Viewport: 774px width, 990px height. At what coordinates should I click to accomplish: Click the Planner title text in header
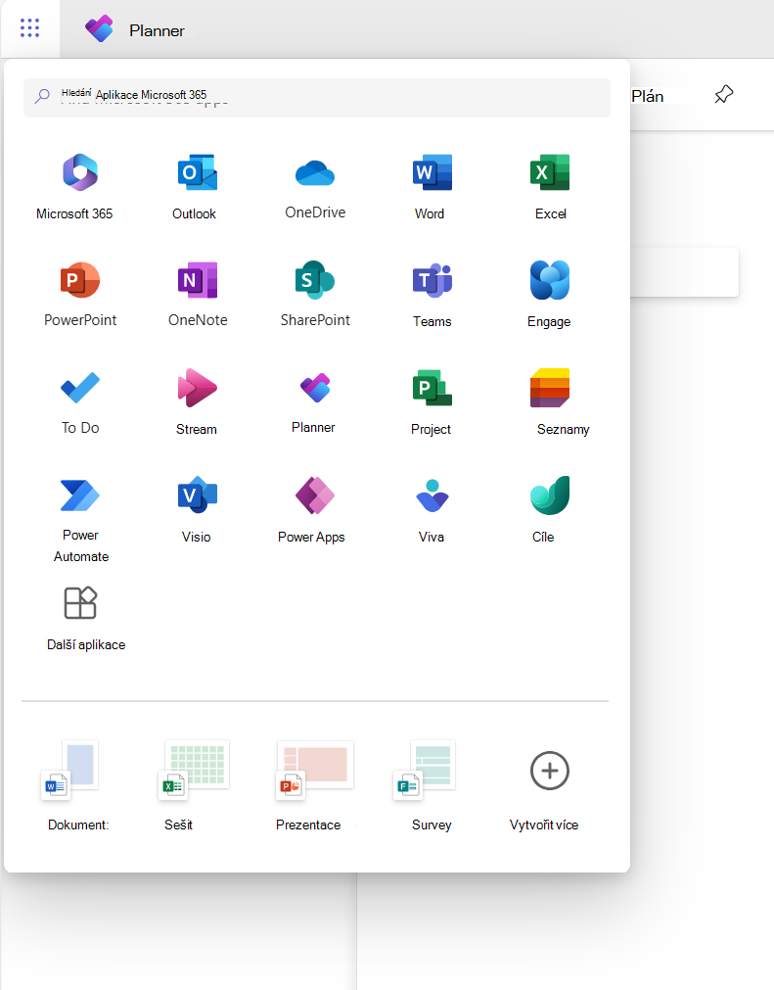pyautogui.click(x=158, y=30)
